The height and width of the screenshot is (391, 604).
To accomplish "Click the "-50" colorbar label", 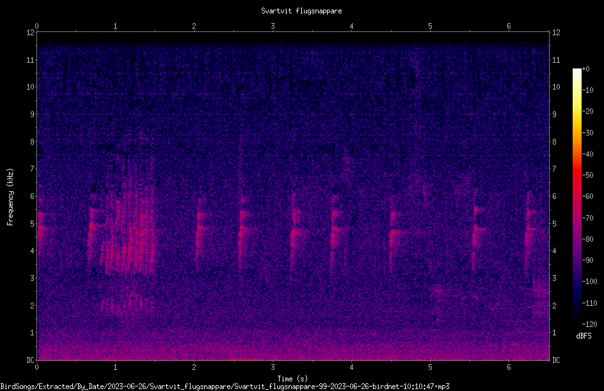I will (x=588, y=175).
